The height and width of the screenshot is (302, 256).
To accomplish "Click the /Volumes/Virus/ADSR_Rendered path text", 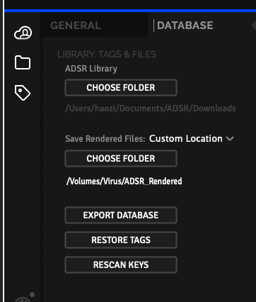I will 124,181.
